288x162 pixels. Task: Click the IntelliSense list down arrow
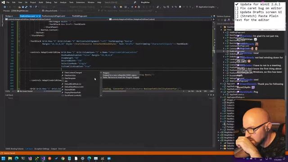tap(101, 95)
